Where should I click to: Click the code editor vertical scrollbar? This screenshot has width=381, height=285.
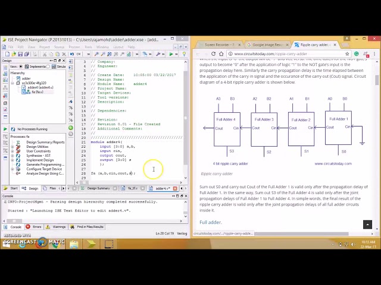pos(186,119)
